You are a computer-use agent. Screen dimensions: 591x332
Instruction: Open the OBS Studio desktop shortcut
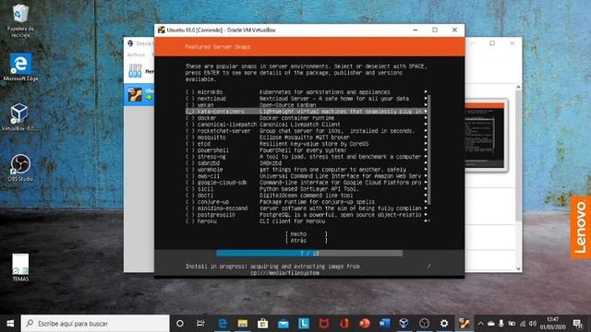coord(20,168)
